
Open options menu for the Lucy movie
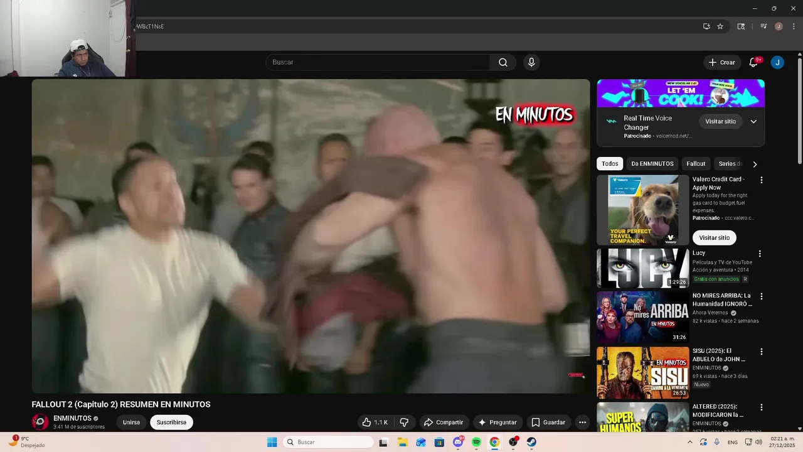click(x=760, y=254)
